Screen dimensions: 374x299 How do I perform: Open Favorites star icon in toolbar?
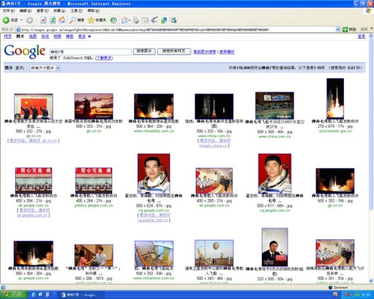tap(91, 20)
